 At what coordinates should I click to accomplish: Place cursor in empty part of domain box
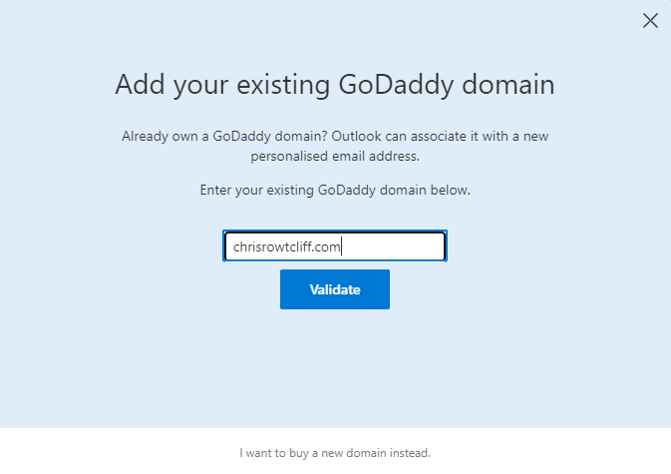394,246
